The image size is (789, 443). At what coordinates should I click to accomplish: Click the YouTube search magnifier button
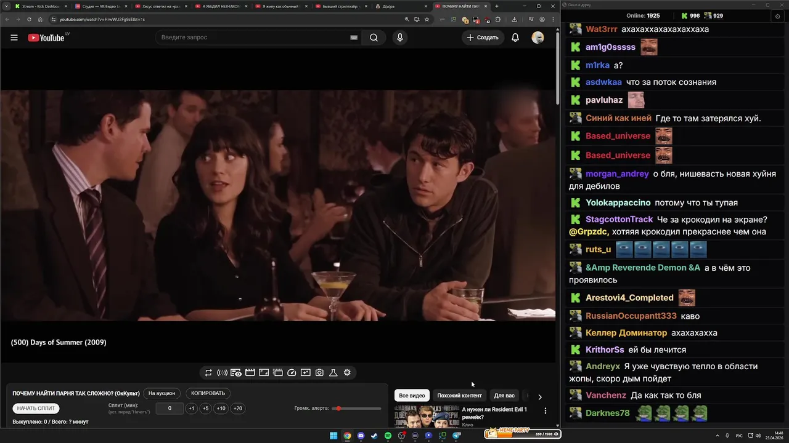374,38
